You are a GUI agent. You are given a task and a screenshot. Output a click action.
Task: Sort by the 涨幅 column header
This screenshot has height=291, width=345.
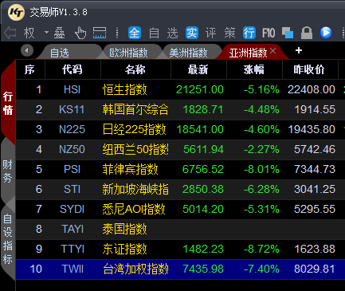point(254,69)
